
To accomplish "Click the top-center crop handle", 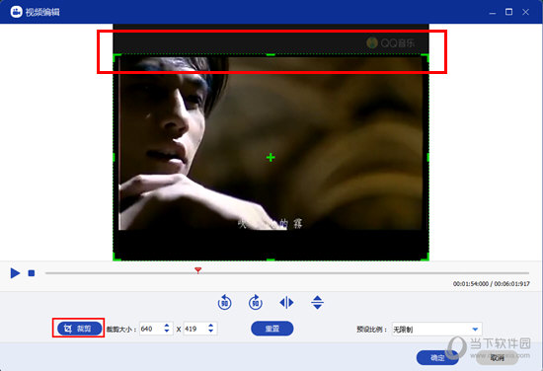I will point(271,54).
